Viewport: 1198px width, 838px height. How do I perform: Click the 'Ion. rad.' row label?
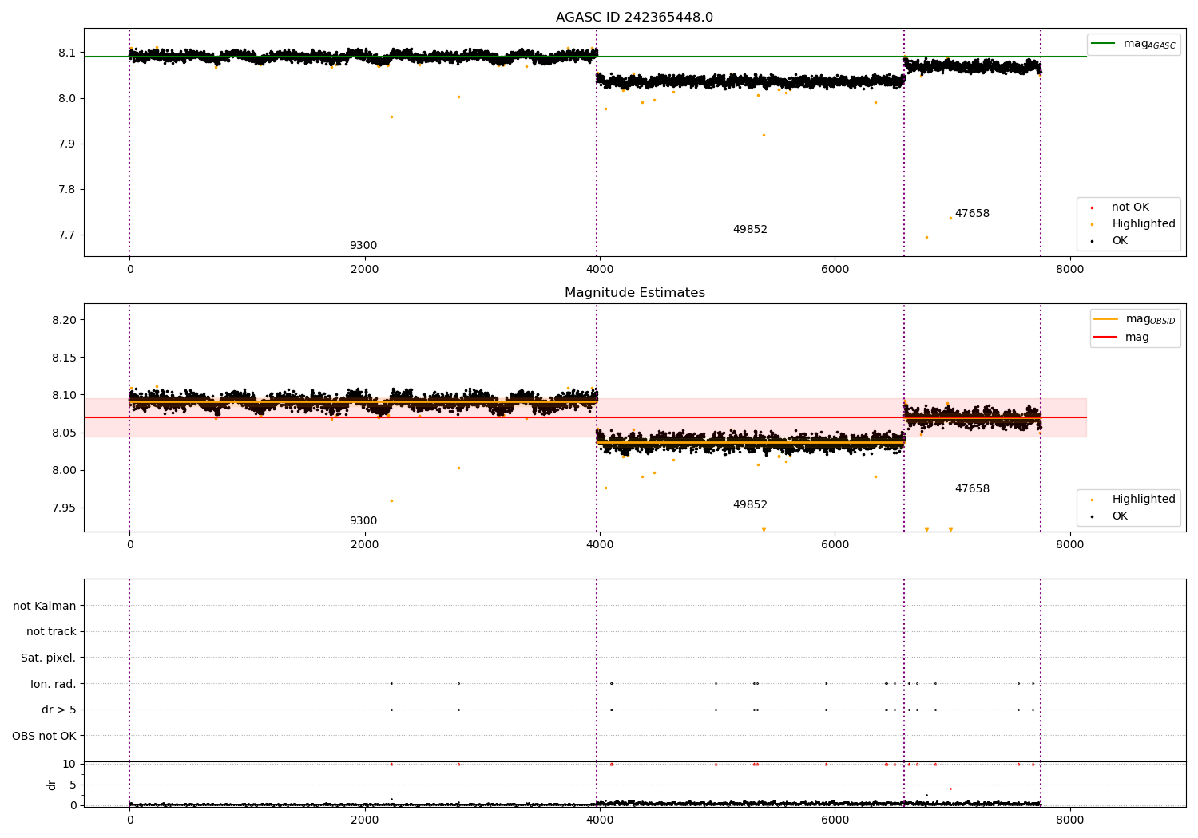pos(54,684)
